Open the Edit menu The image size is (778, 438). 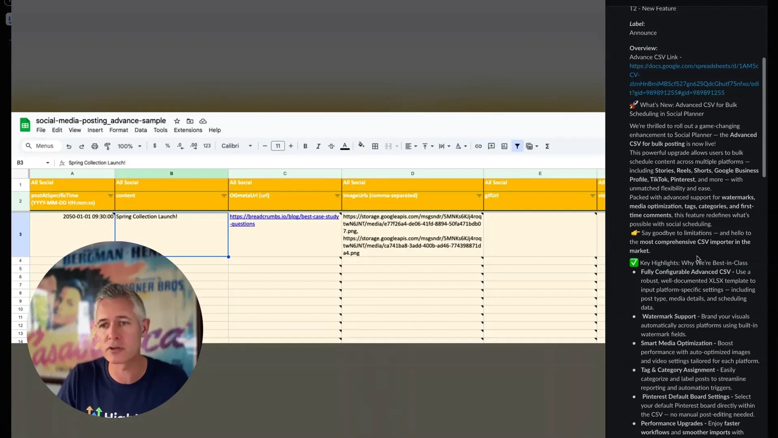point(57,130)
